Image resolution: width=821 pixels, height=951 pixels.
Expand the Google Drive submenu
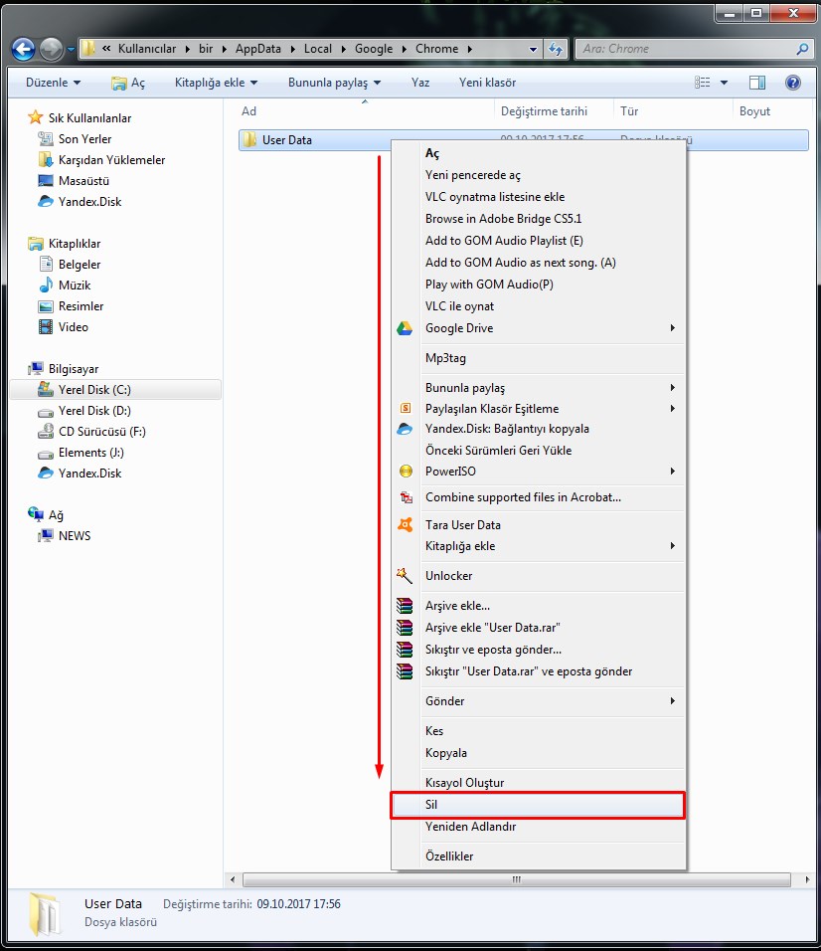[672, 328]
